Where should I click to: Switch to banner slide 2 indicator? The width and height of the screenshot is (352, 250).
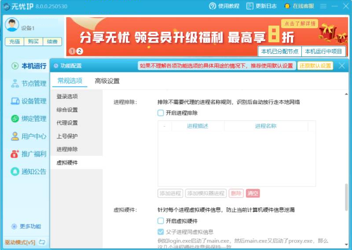click(80, 51)
